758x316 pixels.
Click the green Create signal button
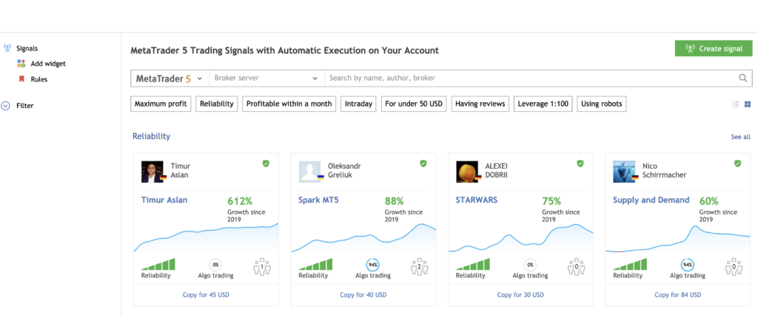pyautogui.click(x=714, y=48)
